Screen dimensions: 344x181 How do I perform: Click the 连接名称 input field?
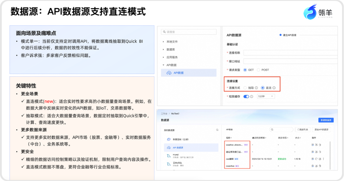pyautogui.click(x=290, y=52)
